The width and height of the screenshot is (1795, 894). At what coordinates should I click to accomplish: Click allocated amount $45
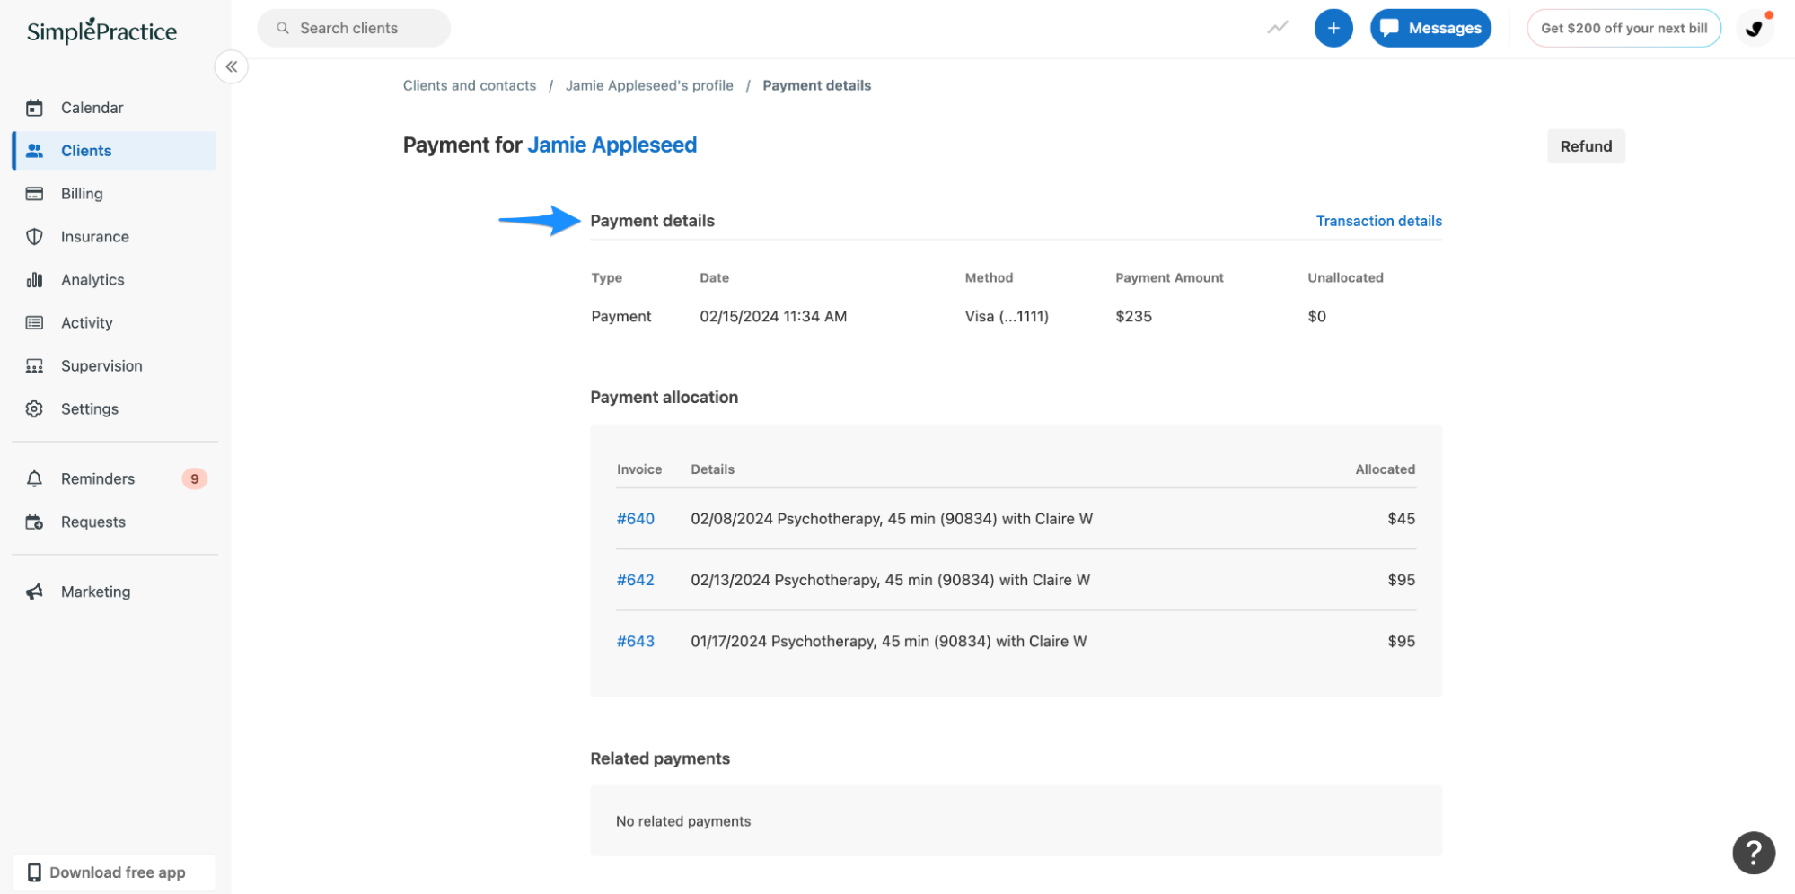click(x=1401, y=519)
